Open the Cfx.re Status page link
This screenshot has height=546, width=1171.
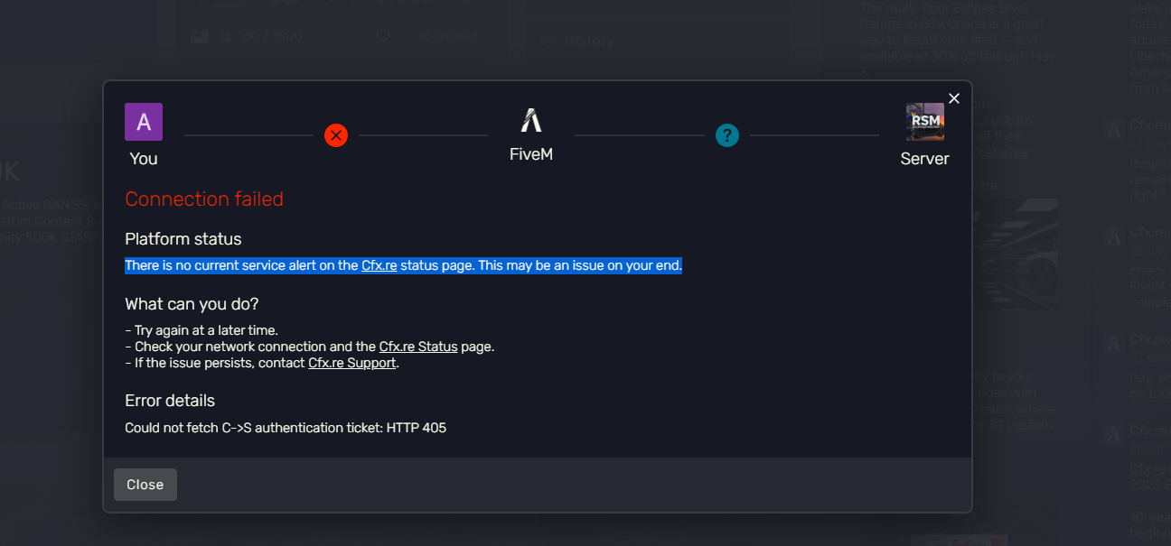click(418, 347)
